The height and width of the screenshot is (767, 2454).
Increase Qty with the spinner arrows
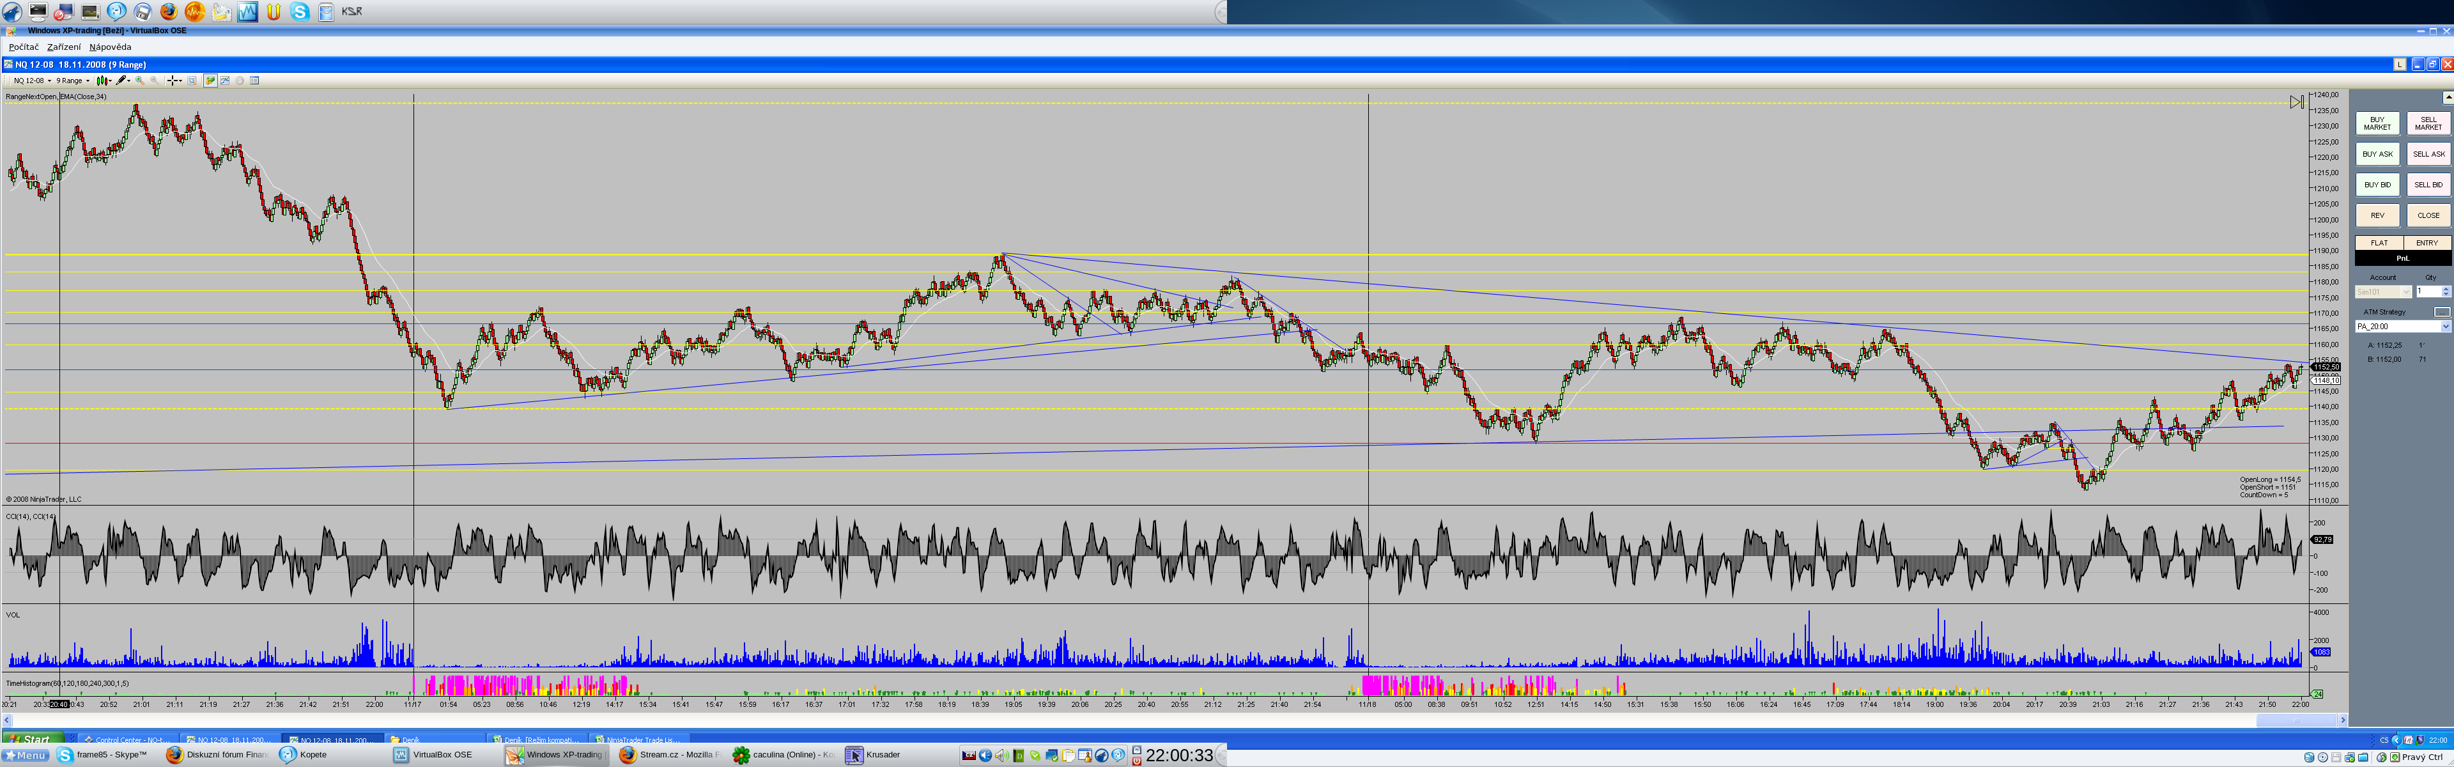pos(2446,289)
